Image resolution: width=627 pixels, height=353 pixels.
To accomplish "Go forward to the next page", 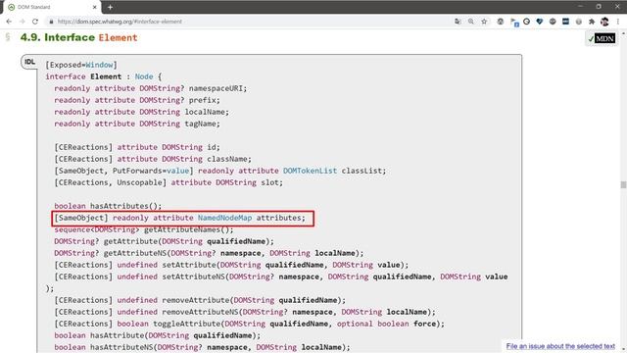I will click(22, 22).
